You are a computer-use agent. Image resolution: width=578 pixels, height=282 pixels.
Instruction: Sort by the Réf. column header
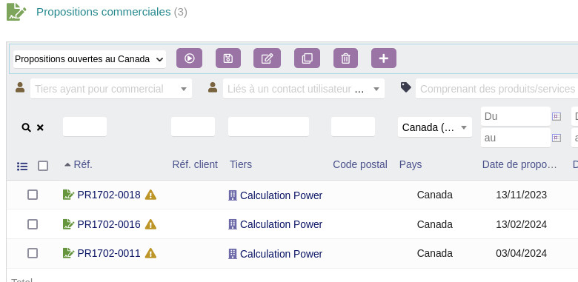click(x=83, y=164)
